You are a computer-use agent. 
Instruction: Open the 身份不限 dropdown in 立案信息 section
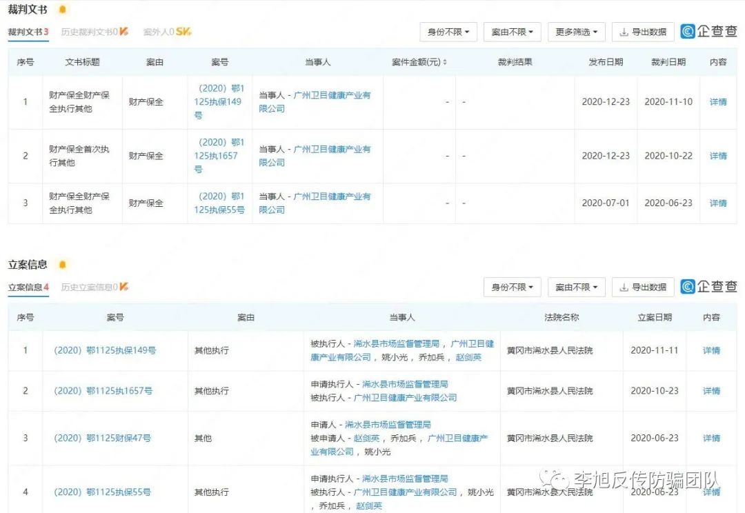pos(513,287)
